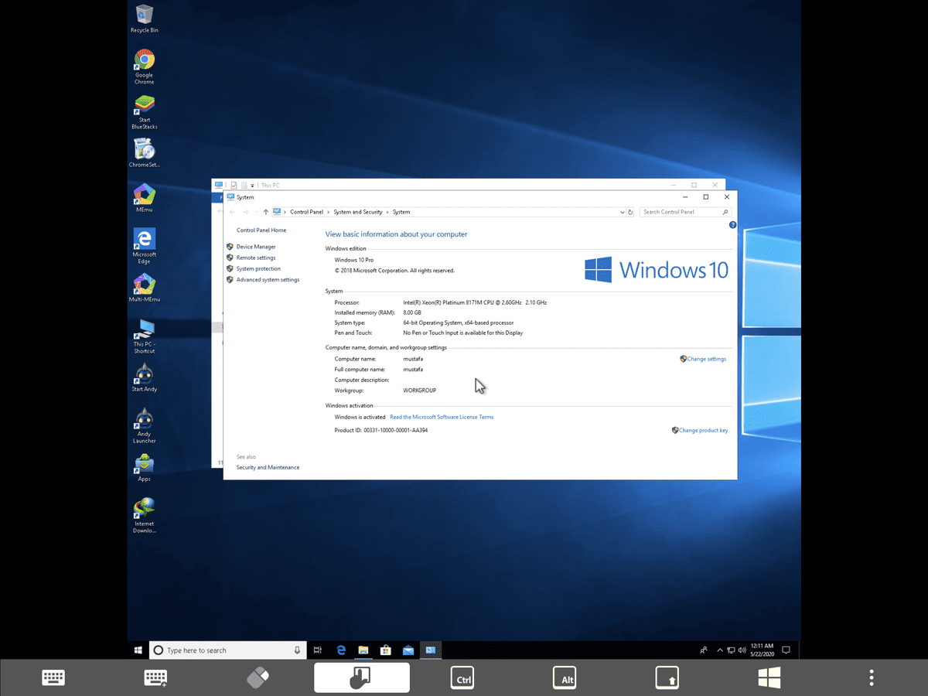Go up one level with Up arrow

pyautogui.click(x=265, y=212)
